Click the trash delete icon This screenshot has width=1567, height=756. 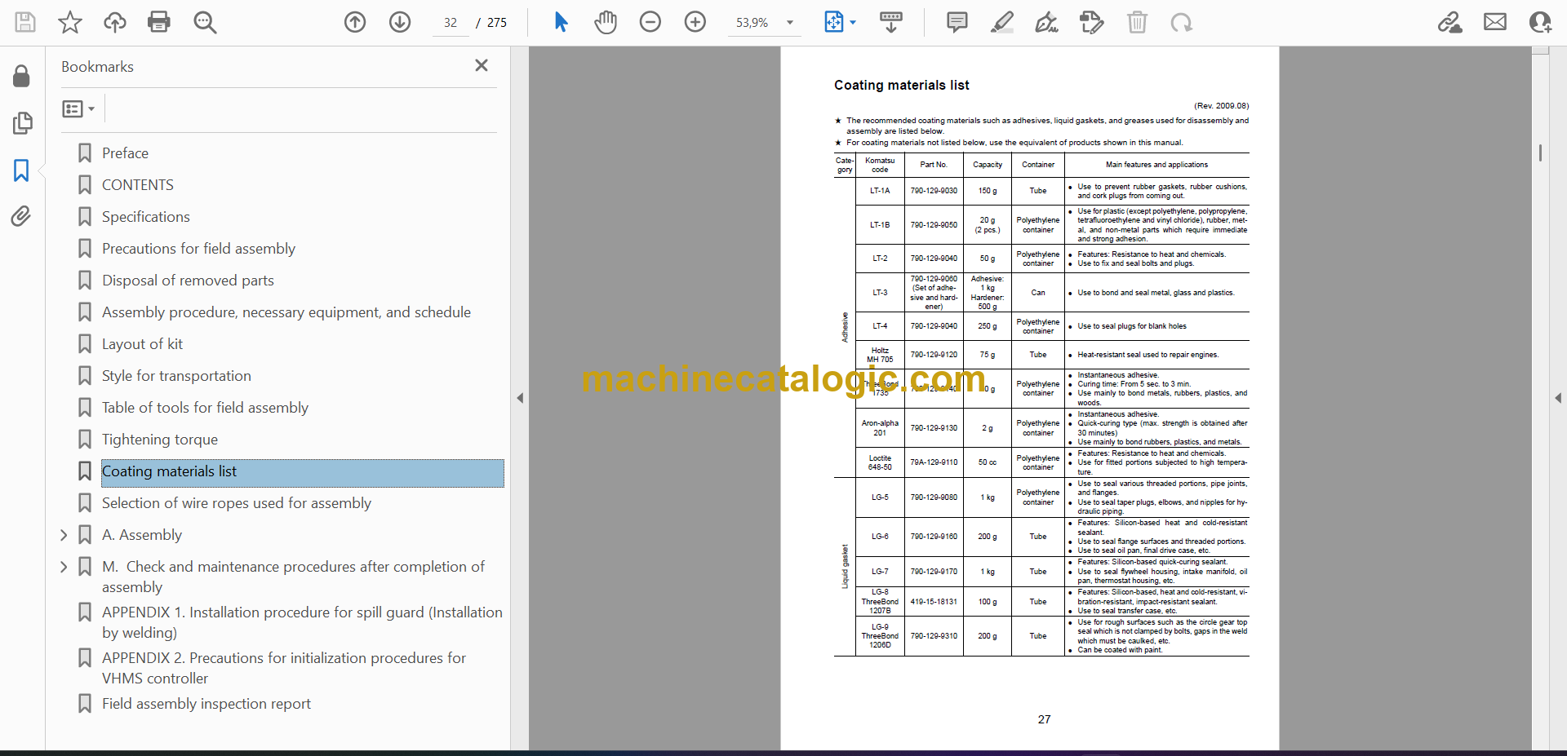pos(1137,22)
